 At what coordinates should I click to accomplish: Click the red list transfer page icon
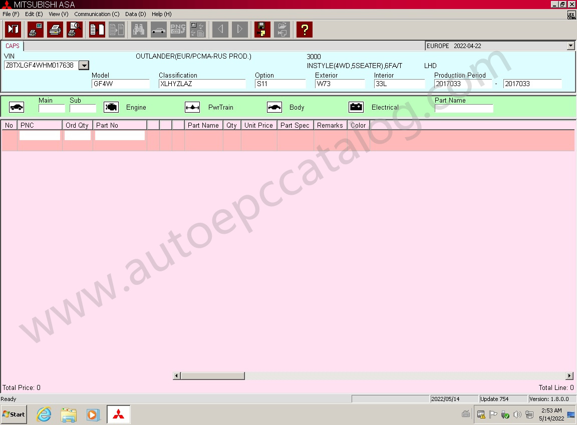coord(97,30)
